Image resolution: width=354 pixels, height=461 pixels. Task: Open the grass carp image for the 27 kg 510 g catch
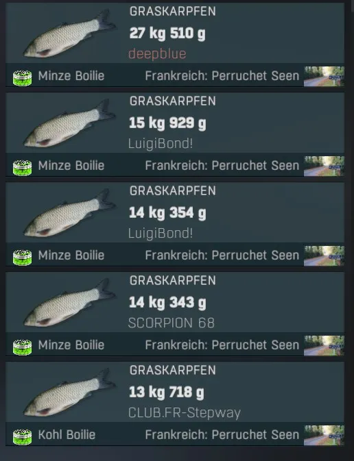69,34
